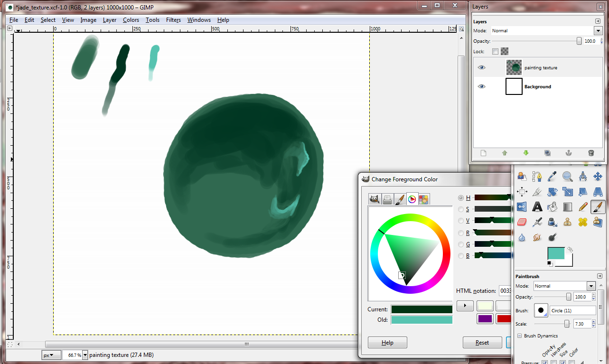Click the purple color history swatch
Image resolution: width=609 pixels, height=364 pixels.
(485, 319)
